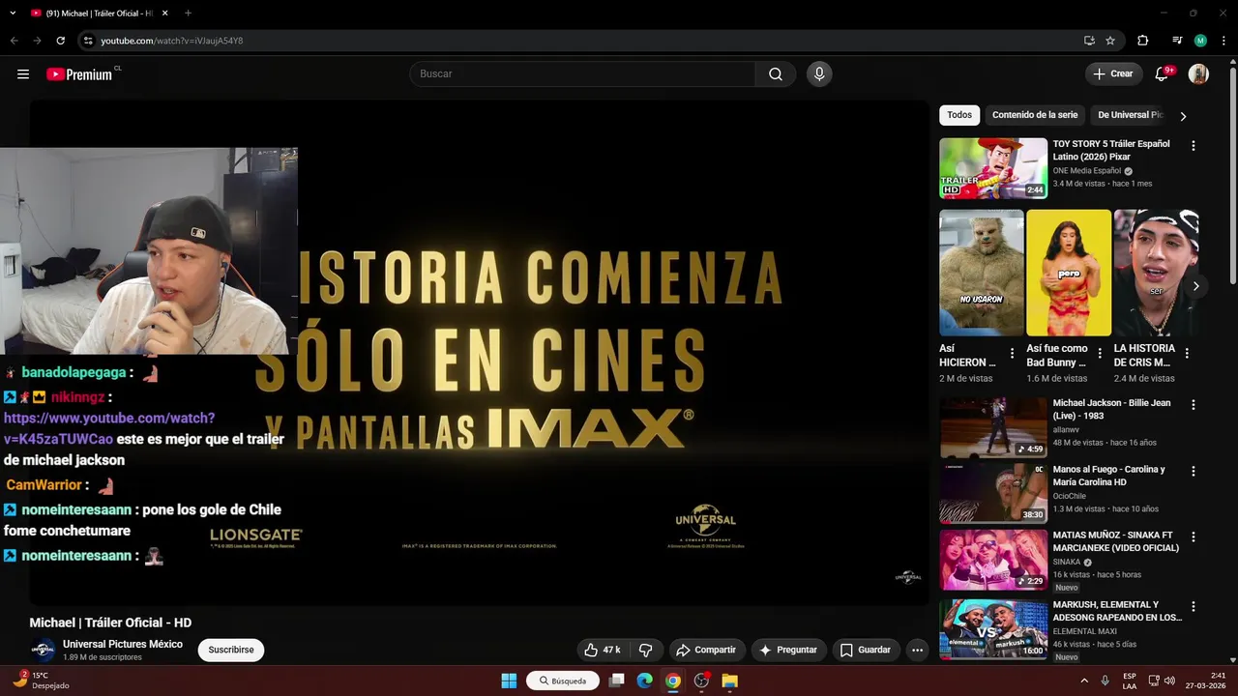Open the Chrome media control icon

[x=1177, y=41]
